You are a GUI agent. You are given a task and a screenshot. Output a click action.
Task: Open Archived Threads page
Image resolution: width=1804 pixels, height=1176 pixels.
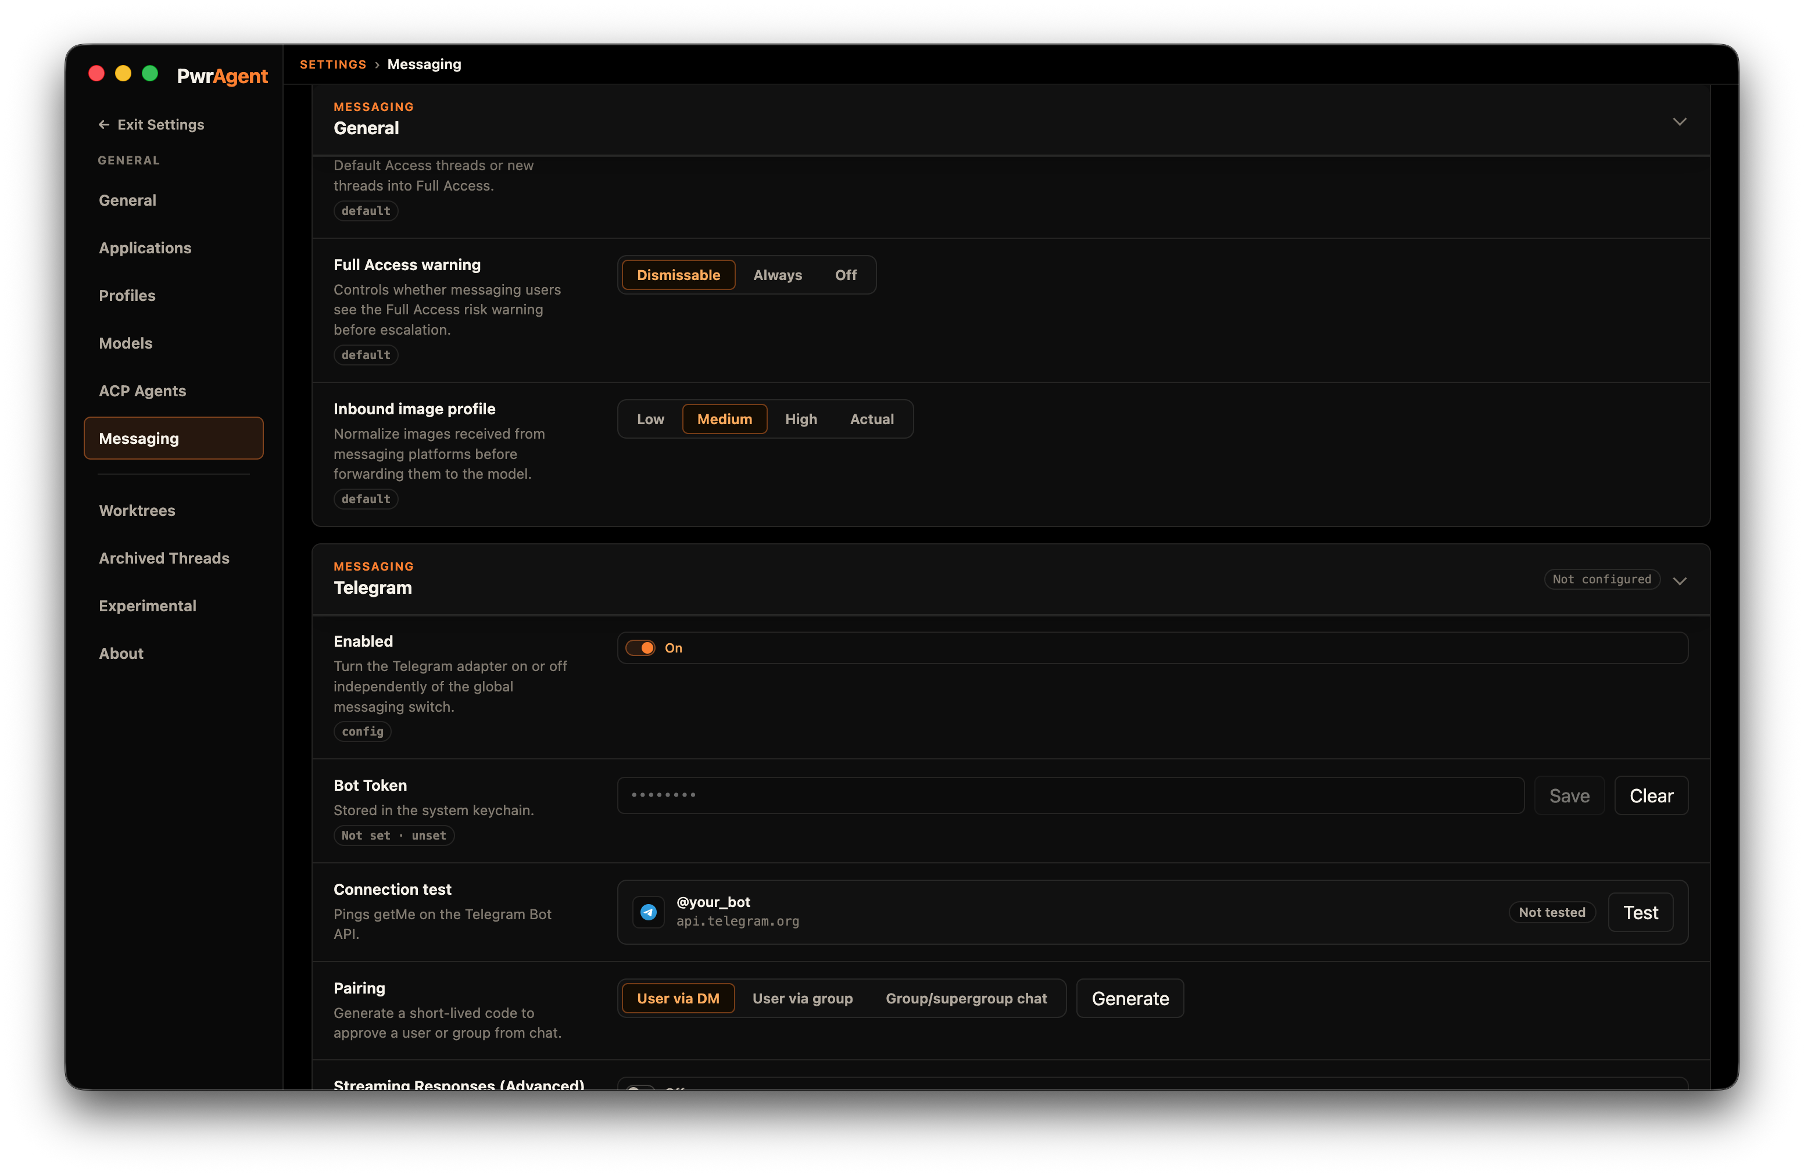[x=174, y=558]
